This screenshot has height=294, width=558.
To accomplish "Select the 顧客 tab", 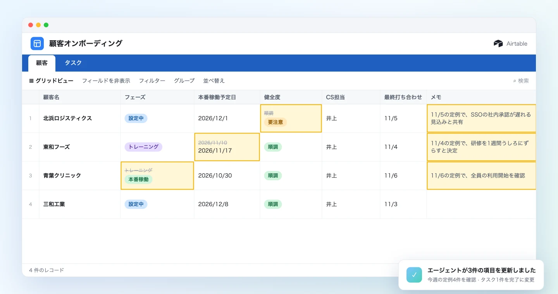I will (42, 63).
